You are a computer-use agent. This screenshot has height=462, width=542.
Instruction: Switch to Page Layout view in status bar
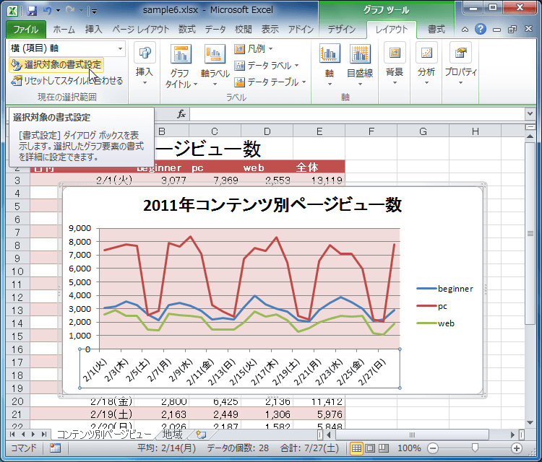click(370, 448)
